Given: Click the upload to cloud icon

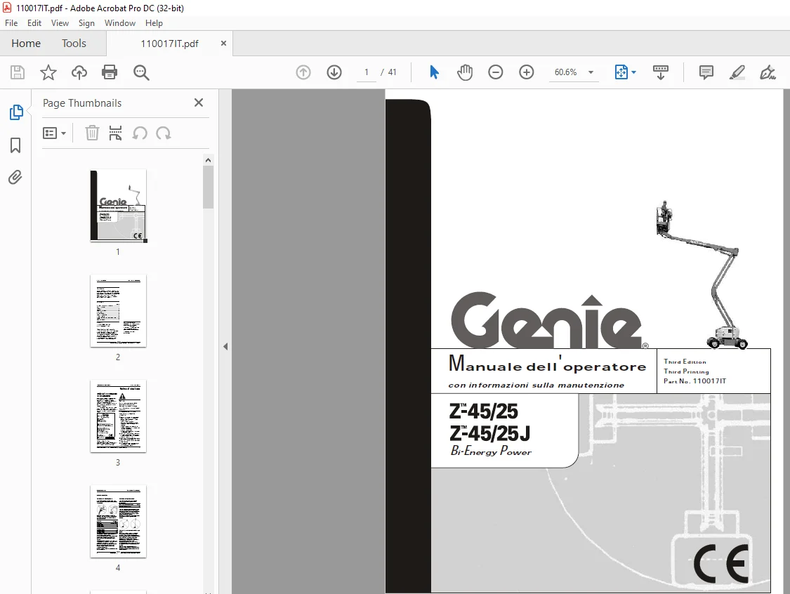Looking at the screenshot, I should (79, 72).
